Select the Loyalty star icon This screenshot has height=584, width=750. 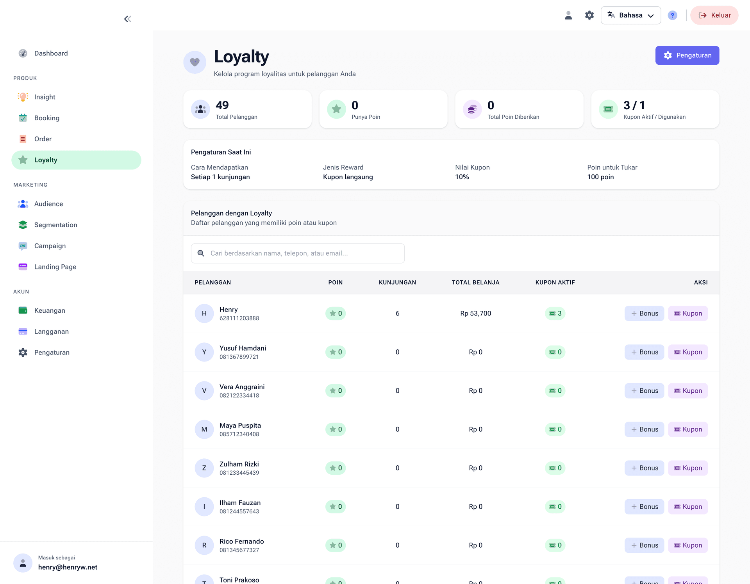point(23,160)
